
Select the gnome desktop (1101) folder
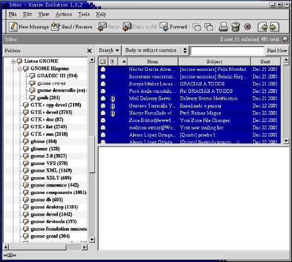[x=54, y=207]
